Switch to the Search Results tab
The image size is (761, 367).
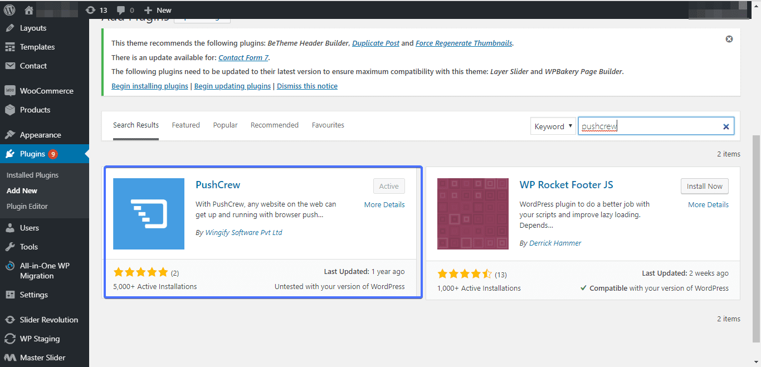[x=136, y=125]
